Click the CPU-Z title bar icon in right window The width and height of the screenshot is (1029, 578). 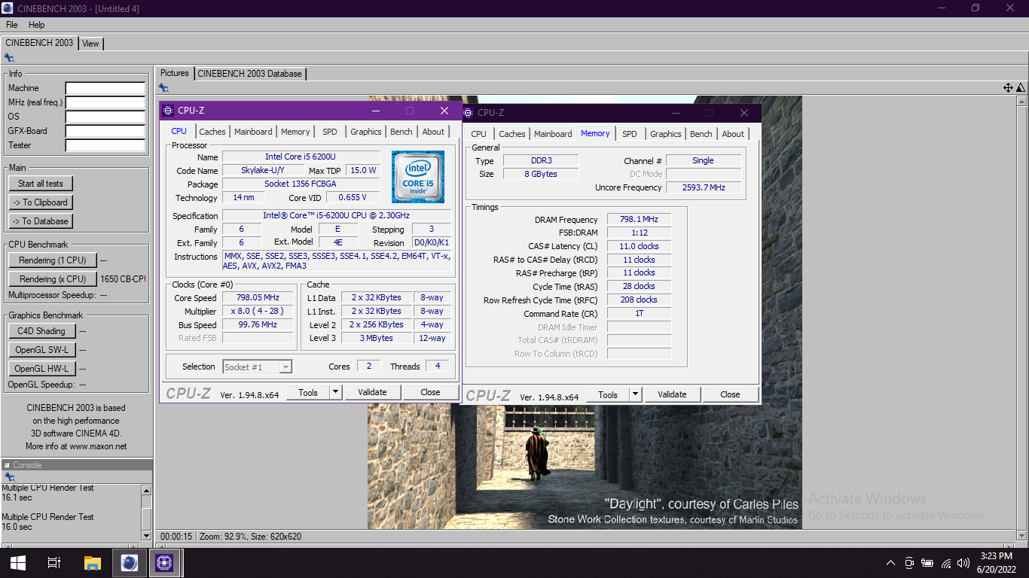pos(468,113)
